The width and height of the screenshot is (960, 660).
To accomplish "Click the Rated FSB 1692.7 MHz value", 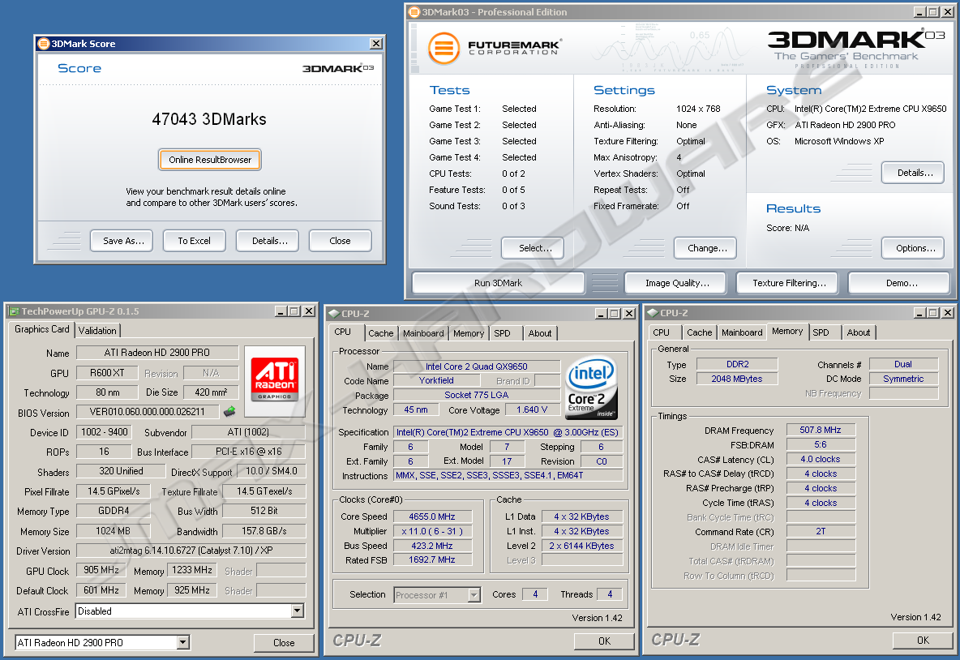I will tap(432, 559).
